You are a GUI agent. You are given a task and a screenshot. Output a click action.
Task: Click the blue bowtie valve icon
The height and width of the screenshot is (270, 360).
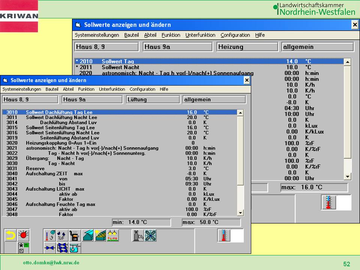tap(49, 248)
